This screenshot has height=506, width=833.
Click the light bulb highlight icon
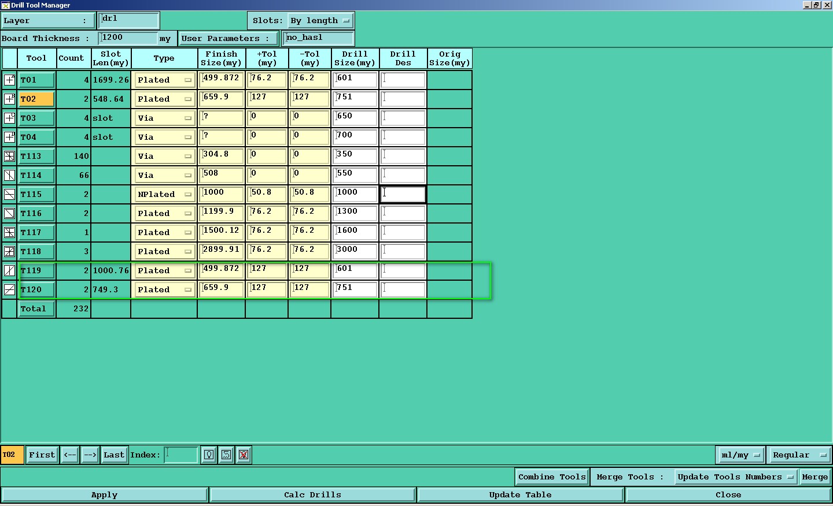click(x=209, y=455)
